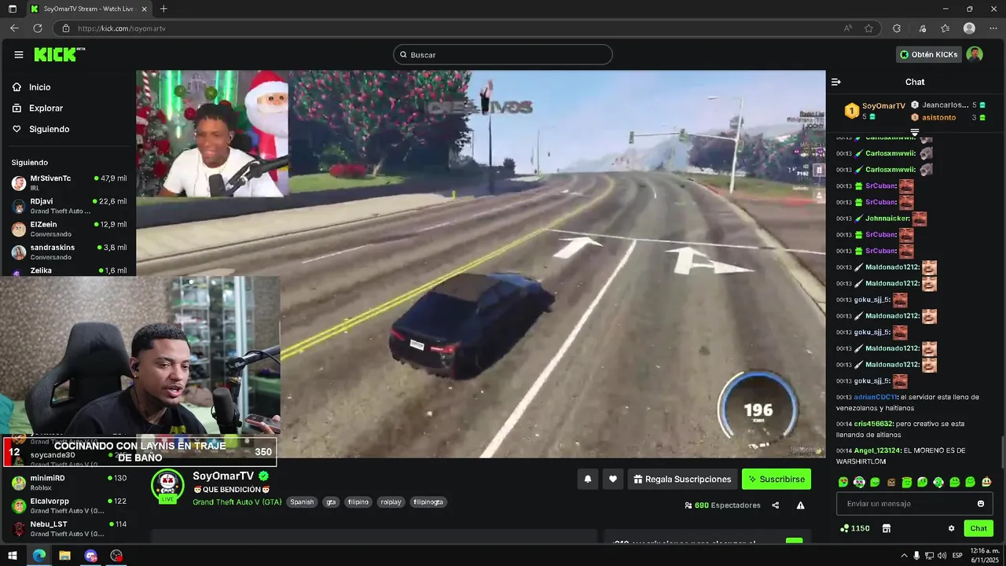Click the browser back arrow
Viewport: 1006px width, 566px height.
pos(14,28)
